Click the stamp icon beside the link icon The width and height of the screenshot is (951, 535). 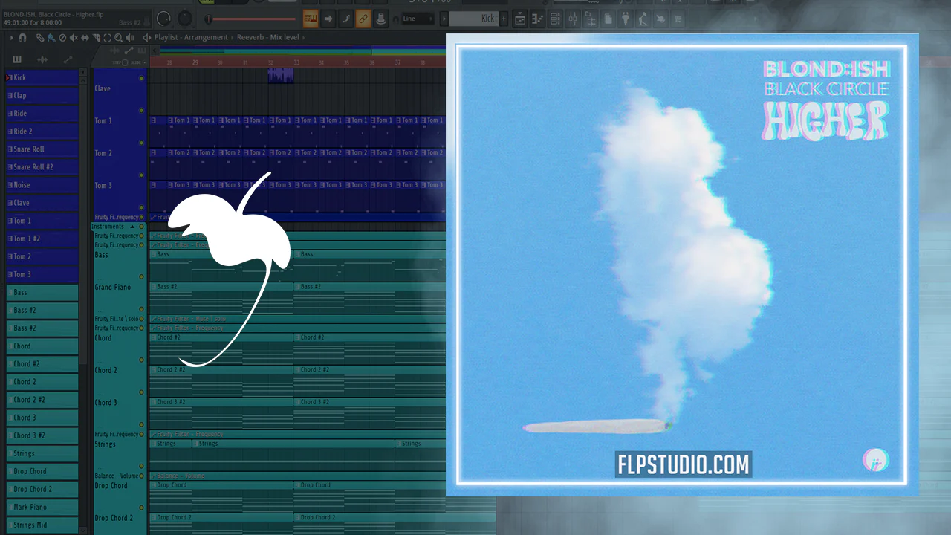point(380,19)
